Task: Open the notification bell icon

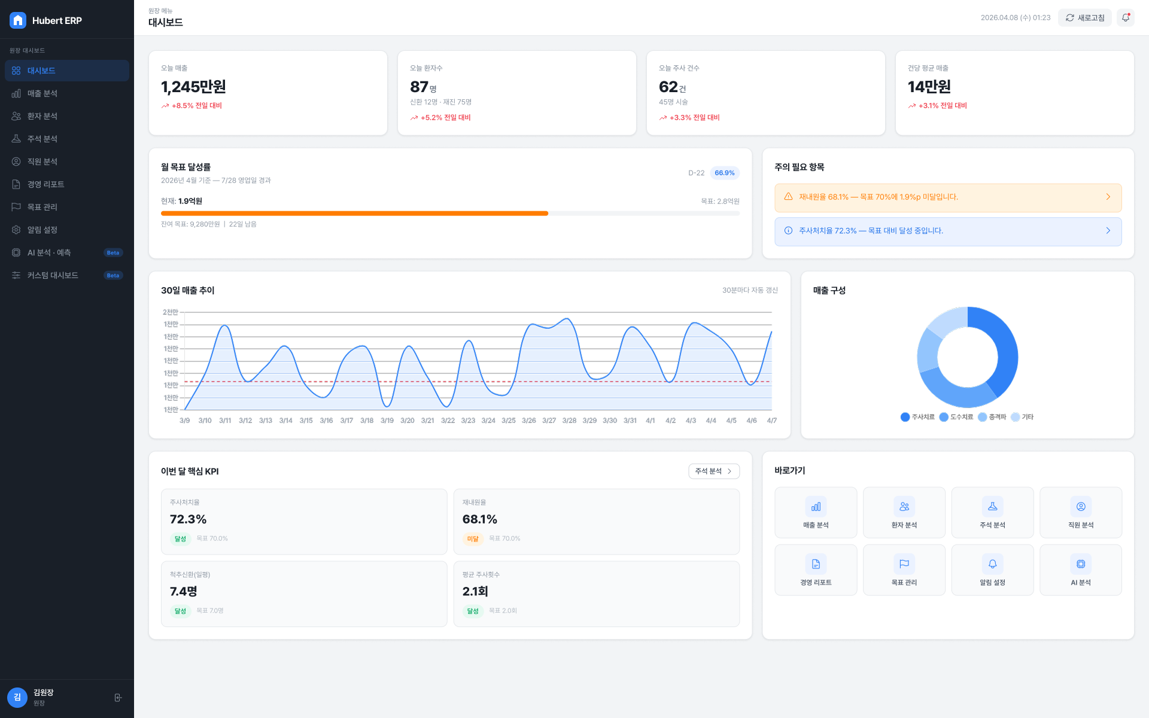Action: pos(1126,18)
